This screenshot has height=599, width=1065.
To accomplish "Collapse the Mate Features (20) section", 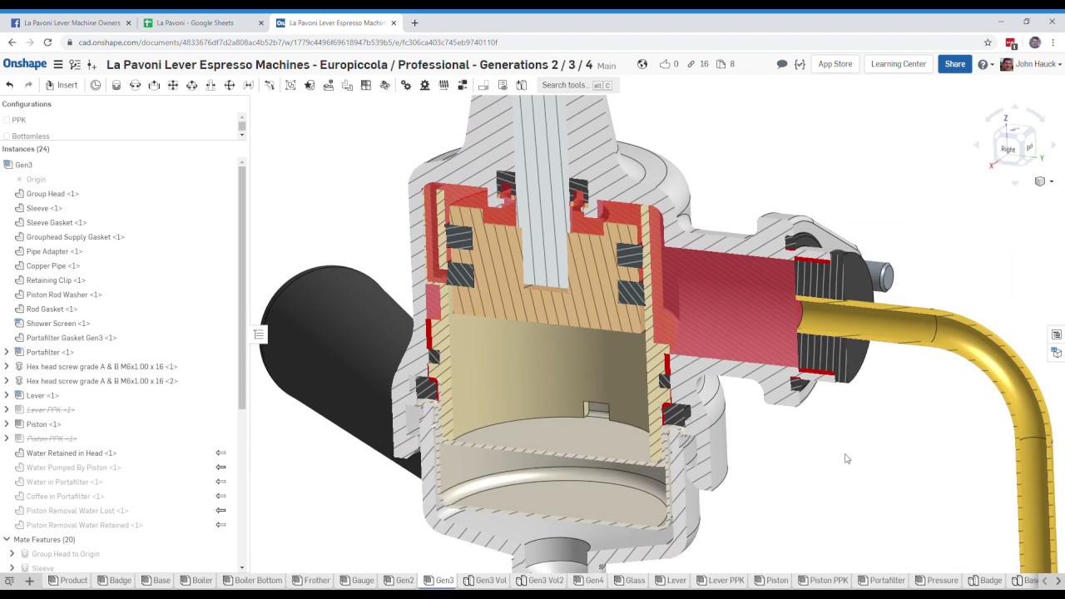I will (7, 539).
